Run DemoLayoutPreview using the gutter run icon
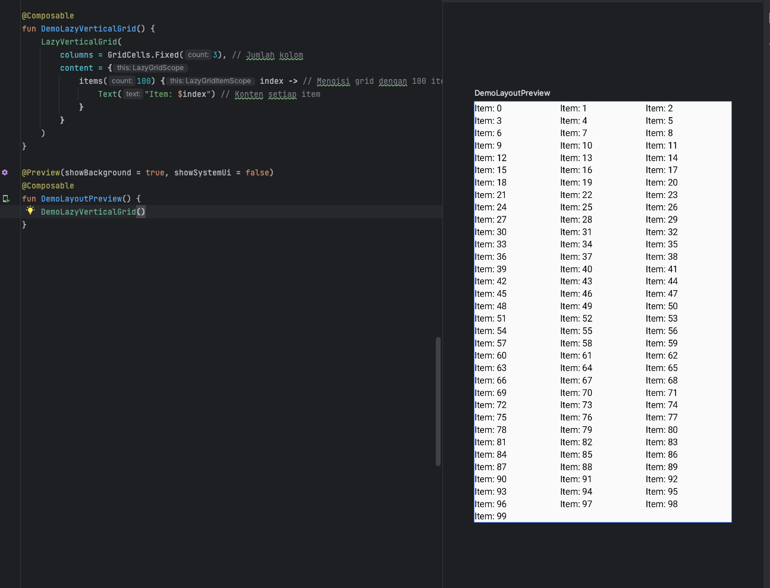The image size is (770, 588). point(6,199)
